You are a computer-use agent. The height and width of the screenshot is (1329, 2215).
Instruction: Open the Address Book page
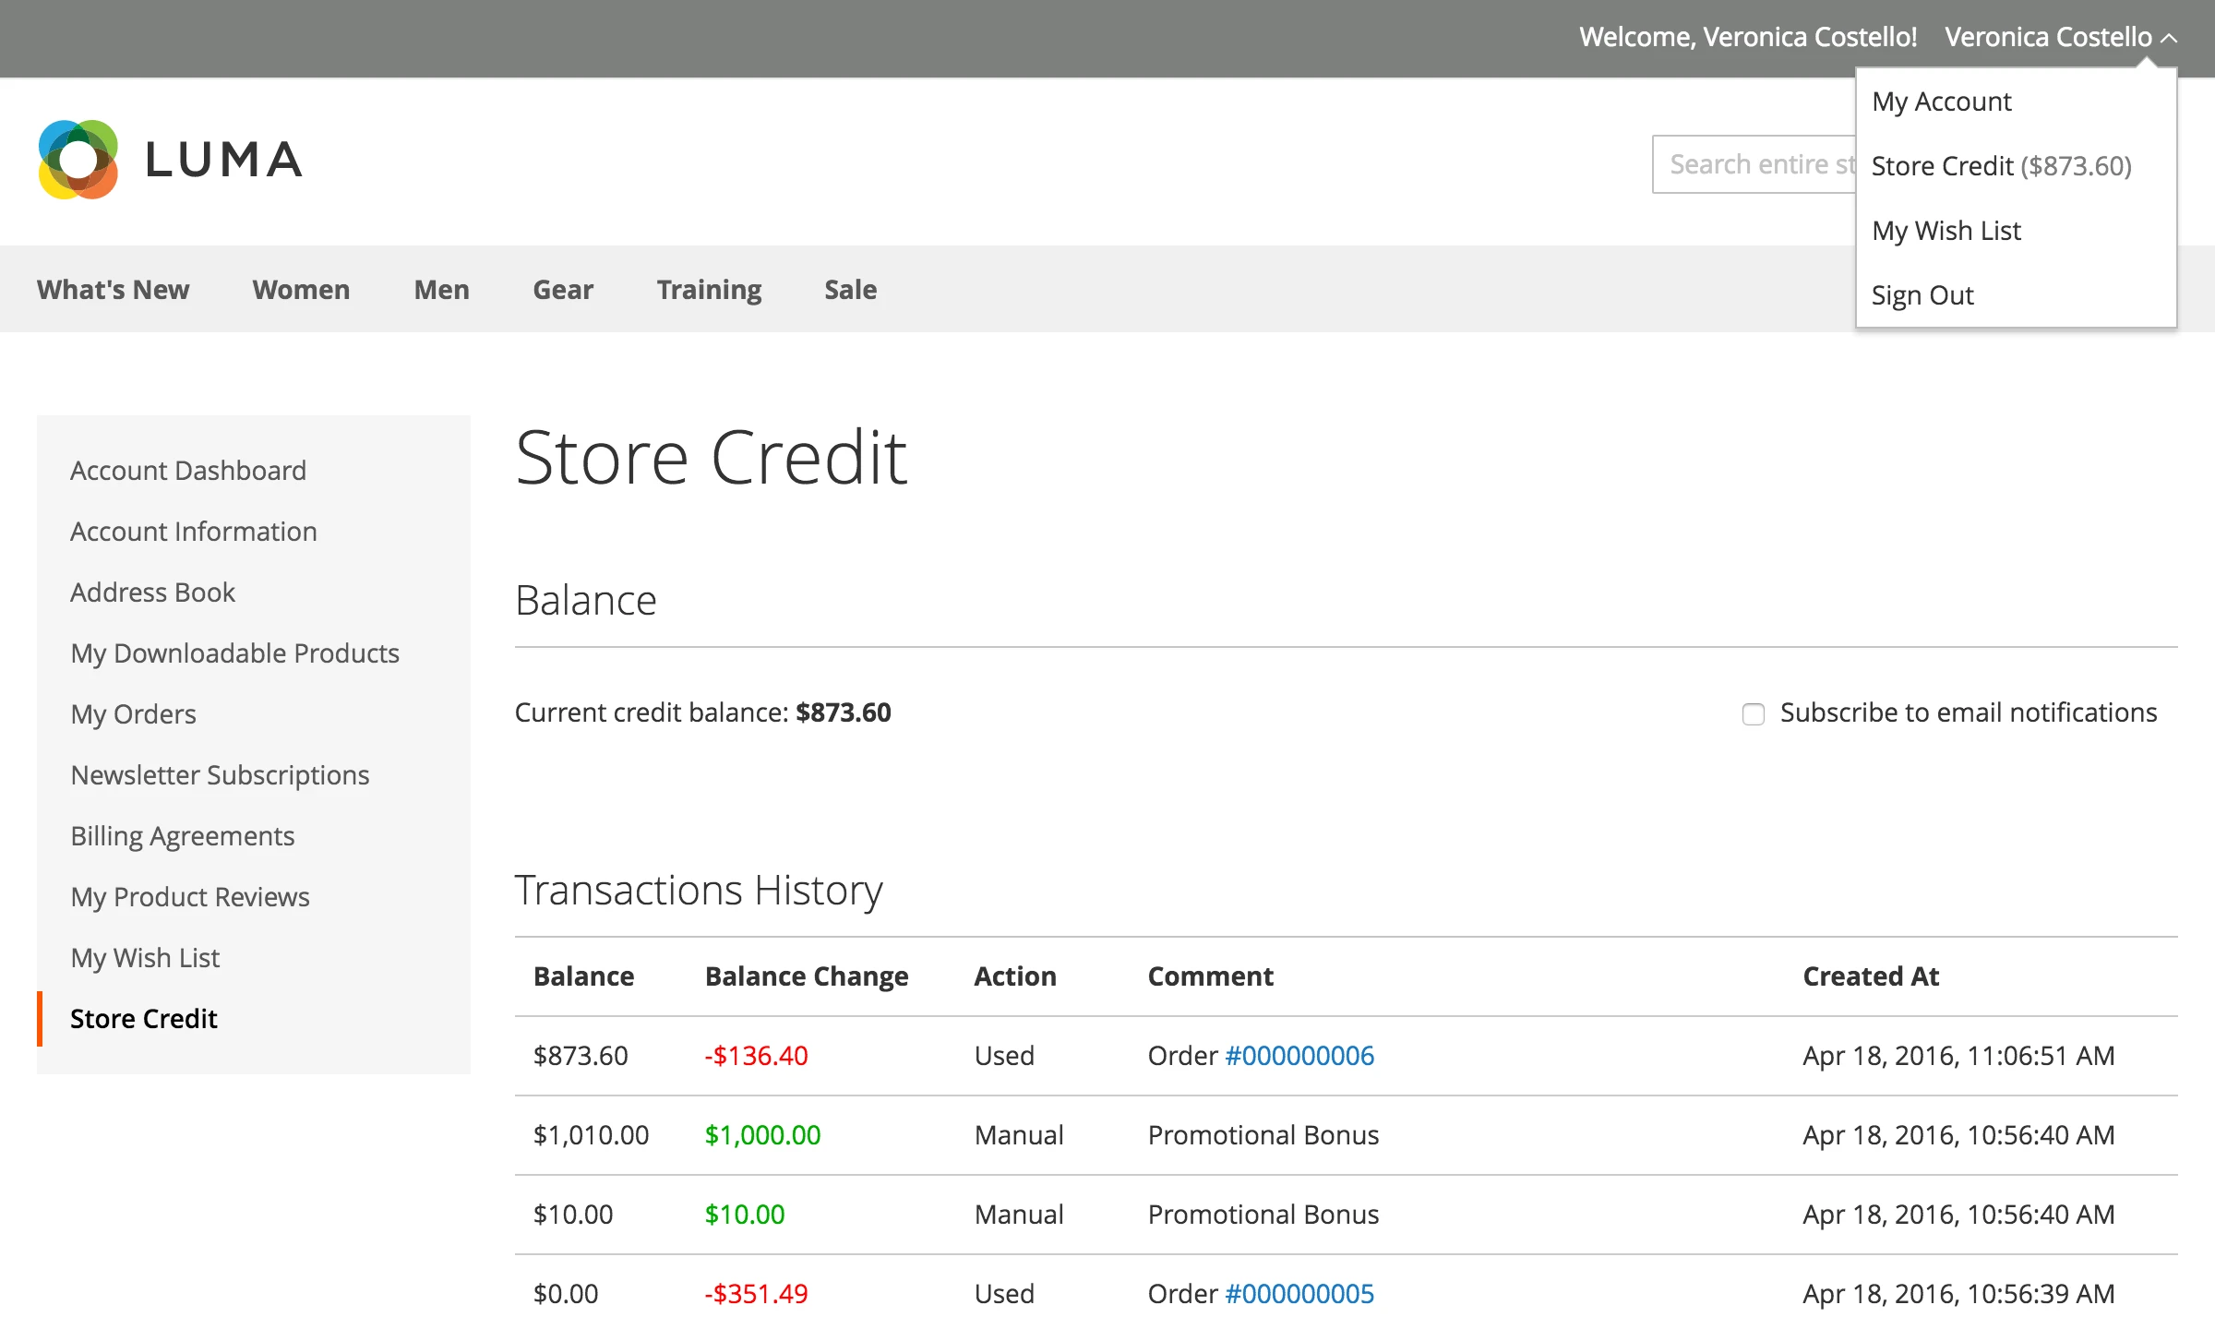(x=152, y=592)
